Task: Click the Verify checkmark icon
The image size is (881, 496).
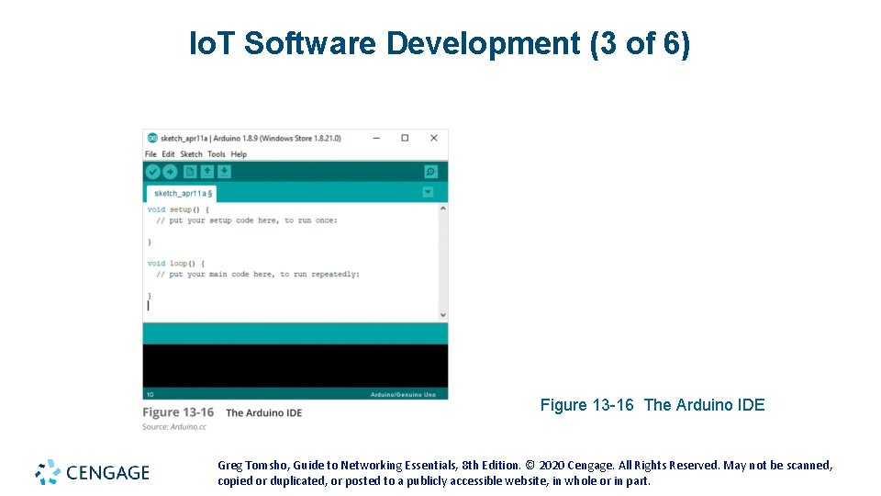Action: (x=153, y=172)
